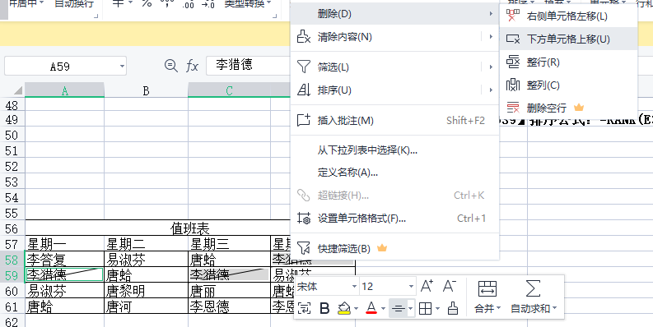Open borders dropdown arrow in mini toolbar
The width and height of the screenshot is (653, 327).
(x=437, y=309)
